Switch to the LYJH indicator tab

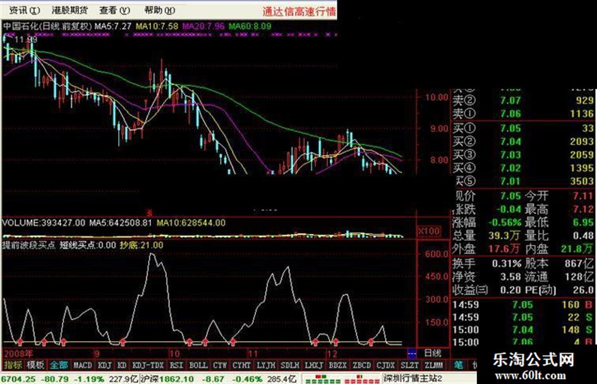[266, 365]
